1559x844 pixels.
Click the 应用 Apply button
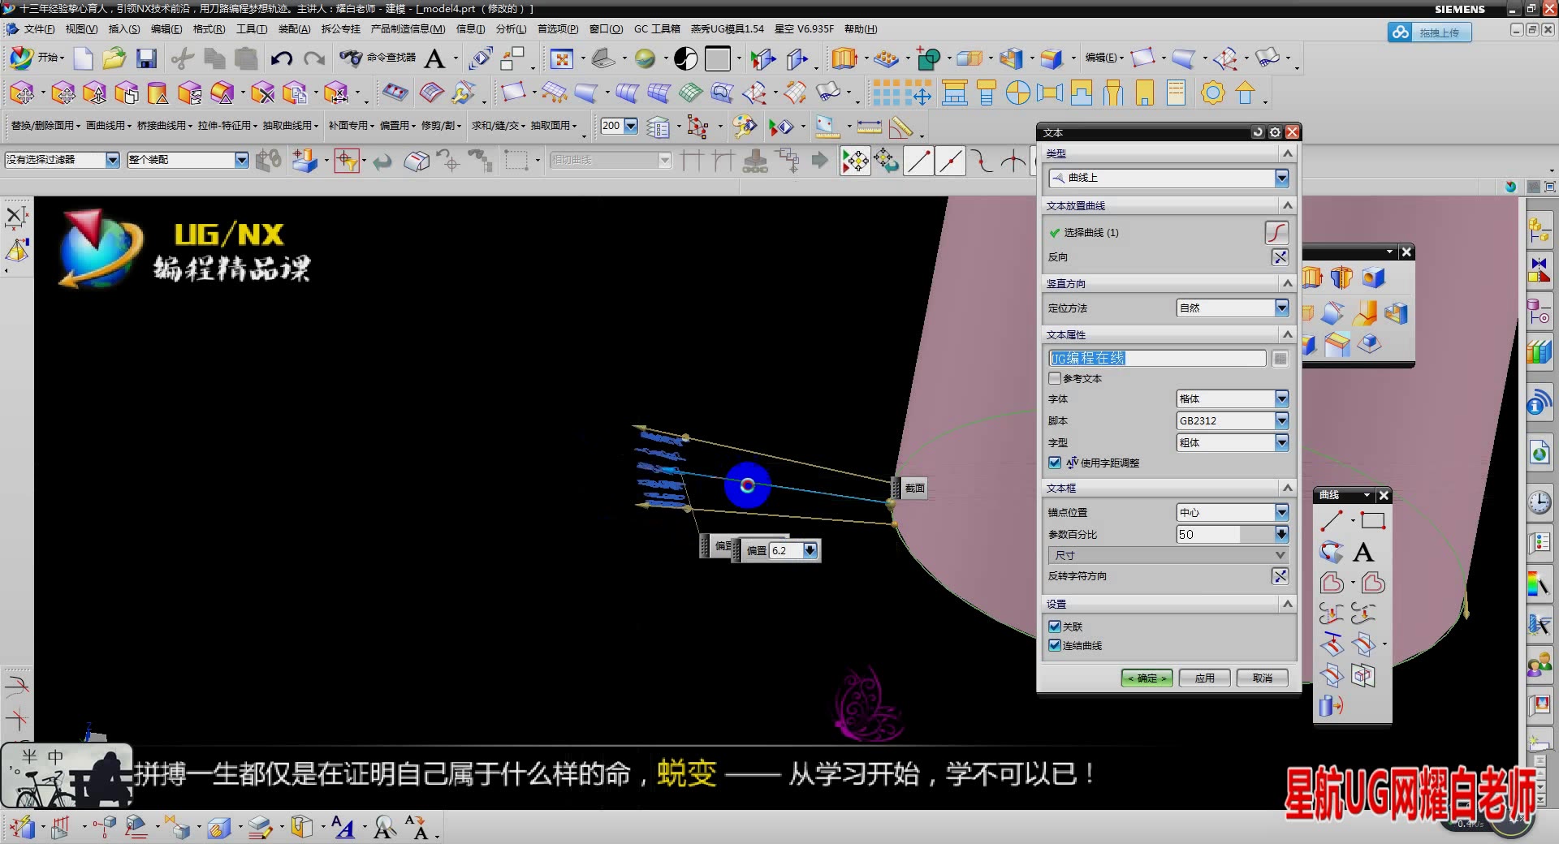coord(1204,678)
